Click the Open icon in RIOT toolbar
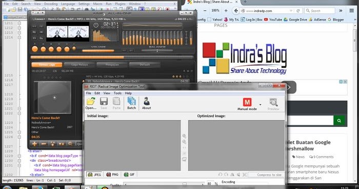The width and height of the screenshot is (359, 189). (91, 101)
